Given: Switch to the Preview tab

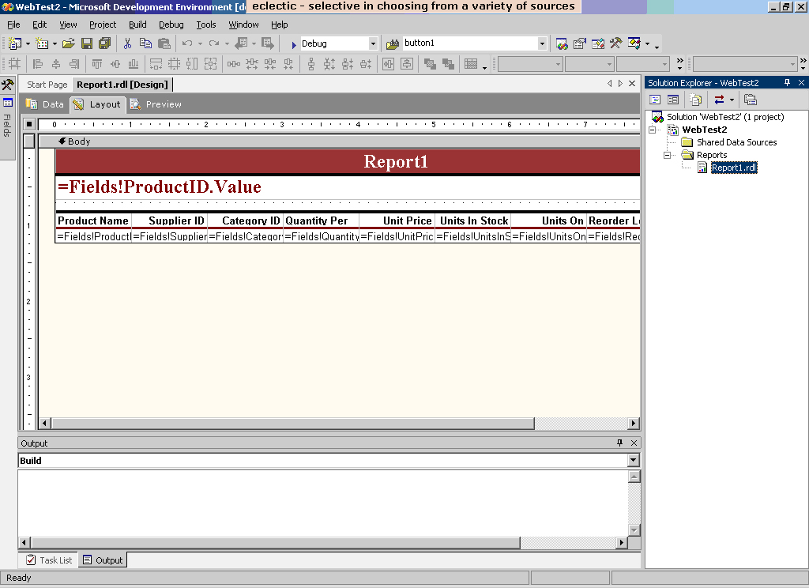Looking at the screenshot, I should click(x=156, y=104).
